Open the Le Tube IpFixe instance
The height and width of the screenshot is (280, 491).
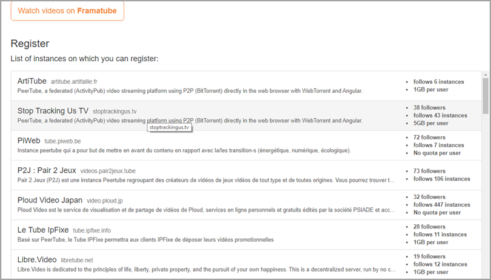(43, 230)
